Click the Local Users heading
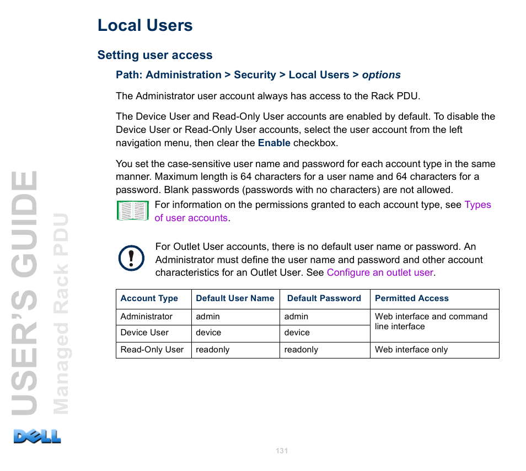 pyautogui.click(x=145, y=25)
